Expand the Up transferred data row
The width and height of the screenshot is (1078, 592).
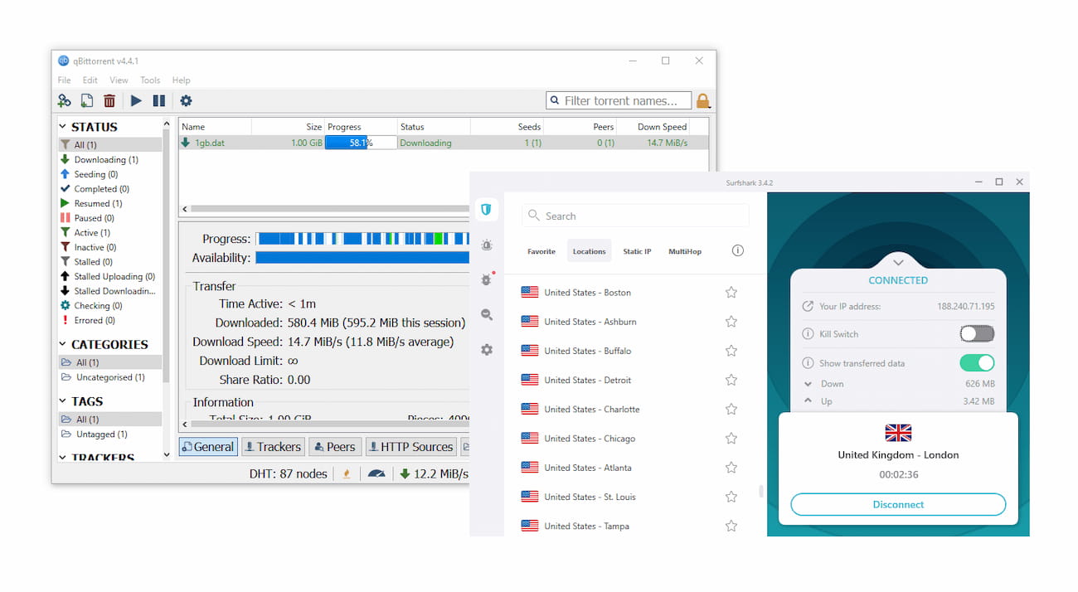[808, 401]
